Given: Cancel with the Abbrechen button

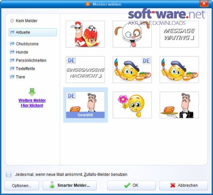Looking at the screenshot, I should click(x=184, y=186).
